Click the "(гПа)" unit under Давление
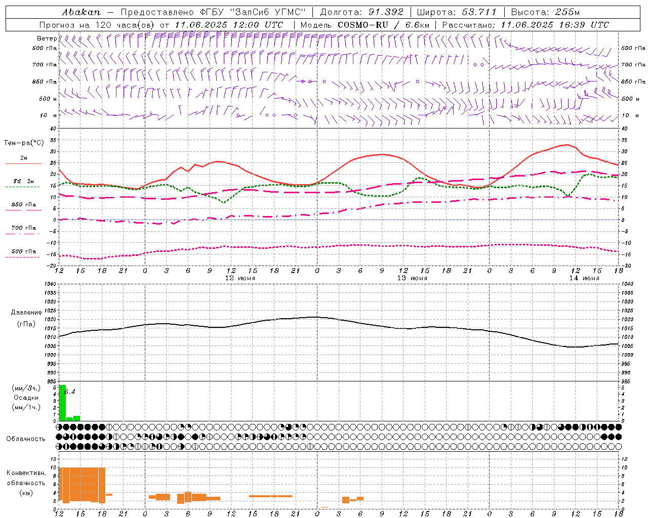Viewport: 648px width, 518px height. [x=26, y=324]
